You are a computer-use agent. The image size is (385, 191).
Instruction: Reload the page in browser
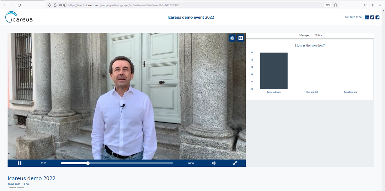[x=19, y=5]
